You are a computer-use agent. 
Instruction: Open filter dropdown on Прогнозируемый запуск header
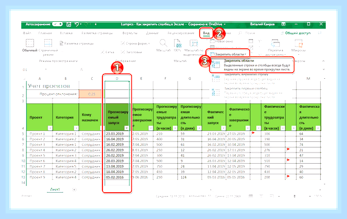coord(126,128)
